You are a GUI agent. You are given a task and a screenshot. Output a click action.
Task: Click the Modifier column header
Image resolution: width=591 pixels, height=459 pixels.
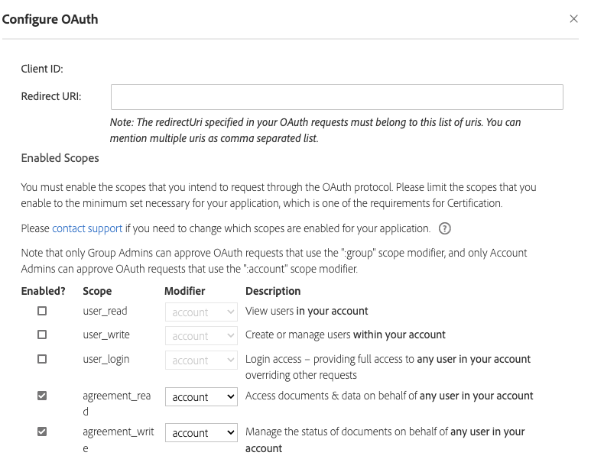pyautogui.click(x=184, y=291)
